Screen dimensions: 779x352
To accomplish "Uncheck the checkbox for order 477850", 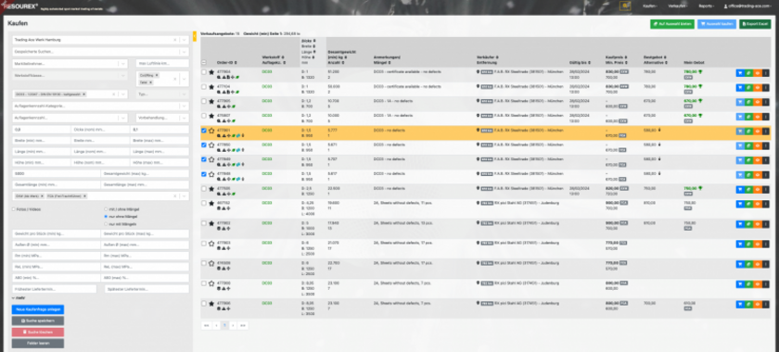I will [204, 145].
